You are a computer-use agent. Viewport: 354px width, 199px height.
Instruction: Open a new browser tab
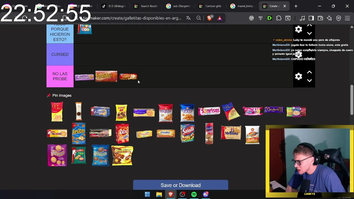click(296, 6)
